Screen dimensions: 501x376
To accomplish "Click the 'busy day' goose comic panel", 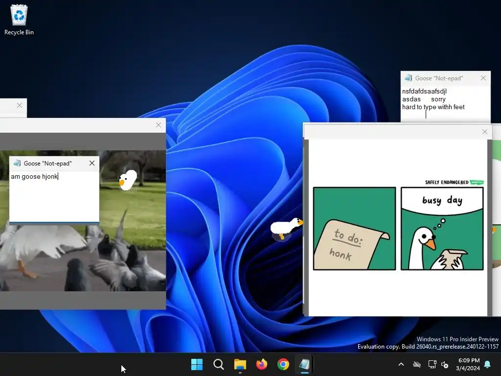I will [442, 229].
